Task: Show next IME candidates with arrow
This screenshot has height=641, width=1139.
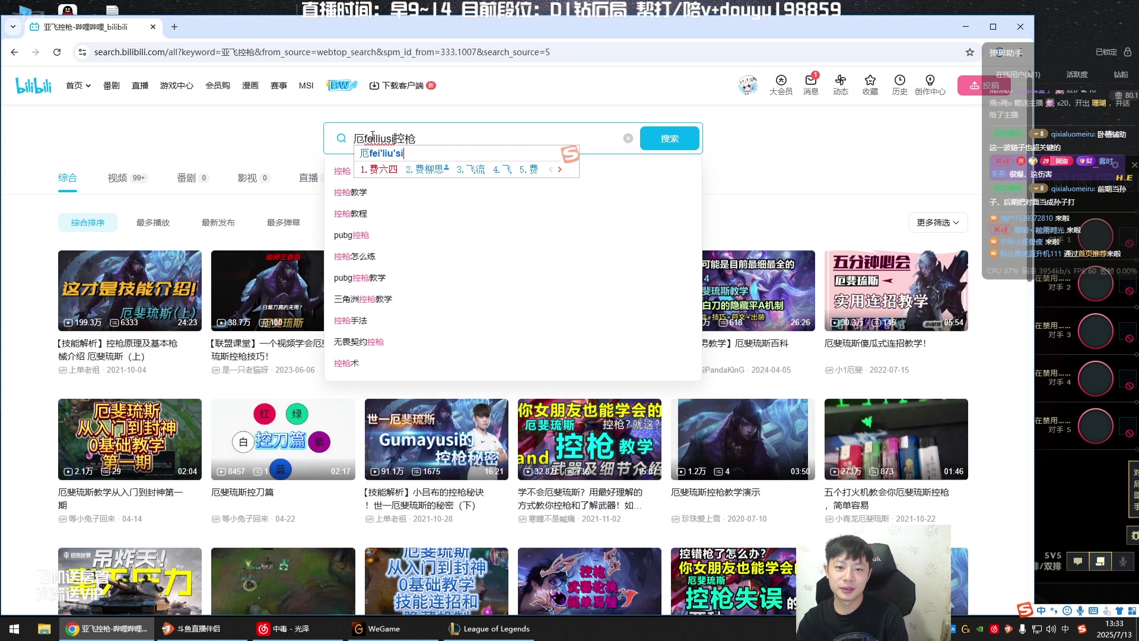Action: click(x=559, y=169)
